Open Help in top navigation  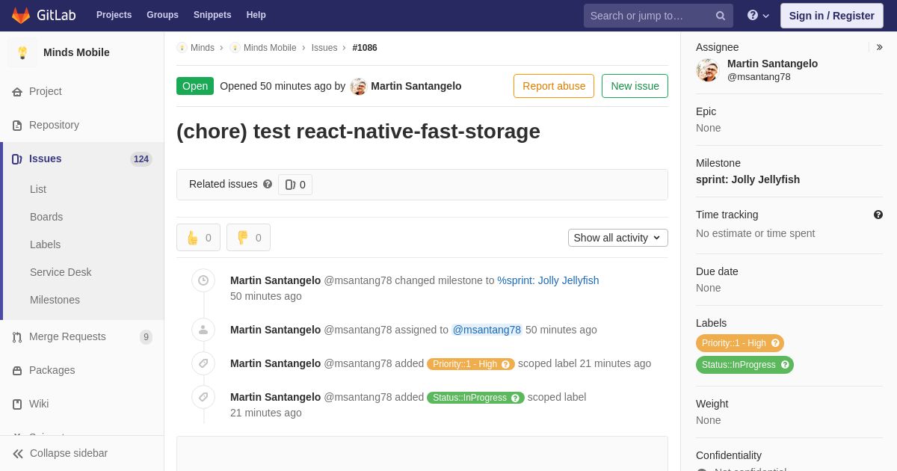pos(256,15)
